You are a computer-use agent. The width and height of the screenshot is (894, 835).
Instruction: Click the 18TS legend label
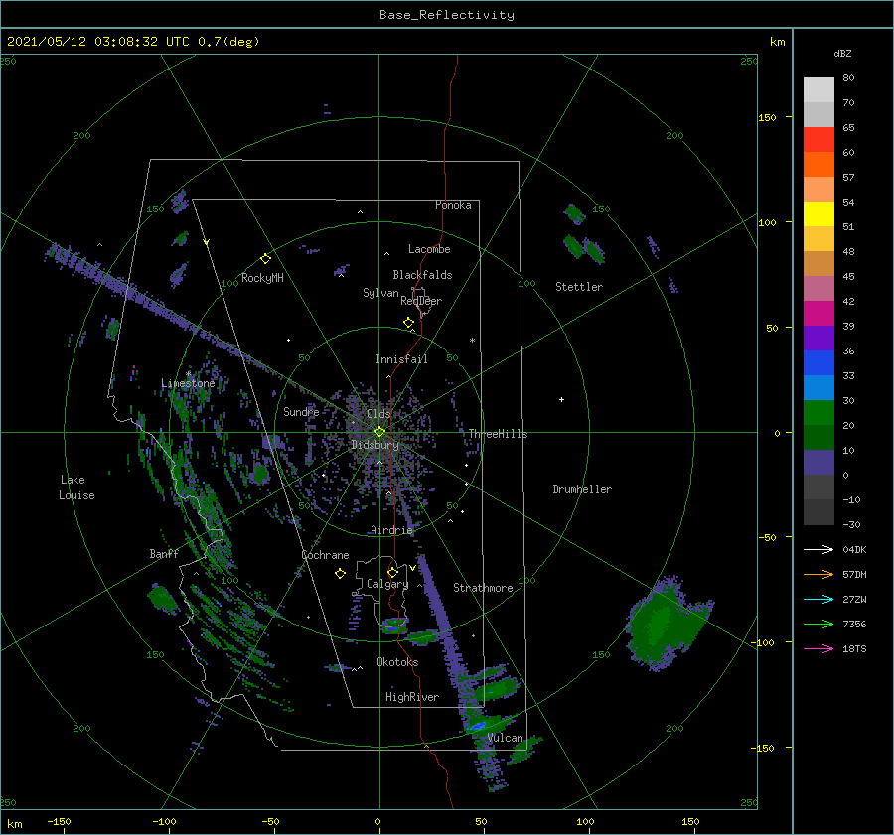[854, 648]
